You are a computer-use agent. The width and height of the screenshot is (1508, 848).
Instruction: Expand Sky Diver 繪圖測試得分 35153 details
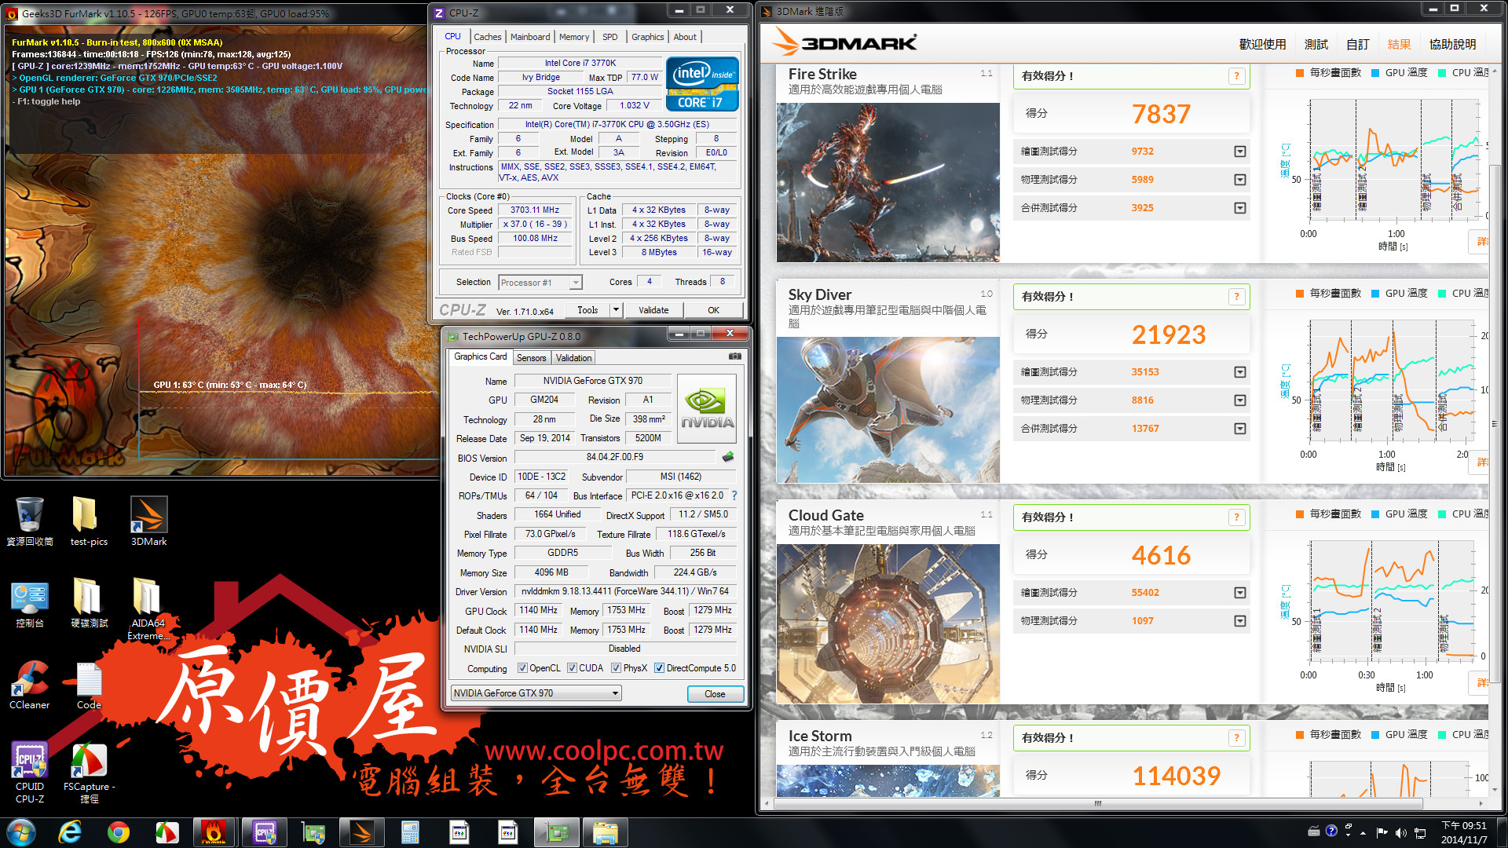click(x=1239, y=372)
